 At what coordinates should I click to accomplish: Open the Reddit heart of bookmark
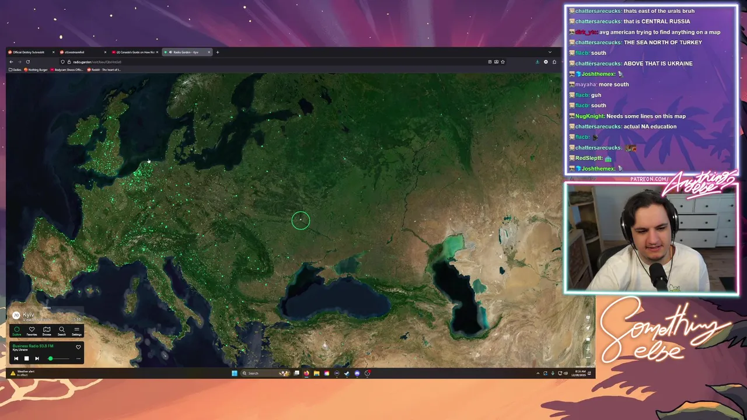click(x=104, y=69)
